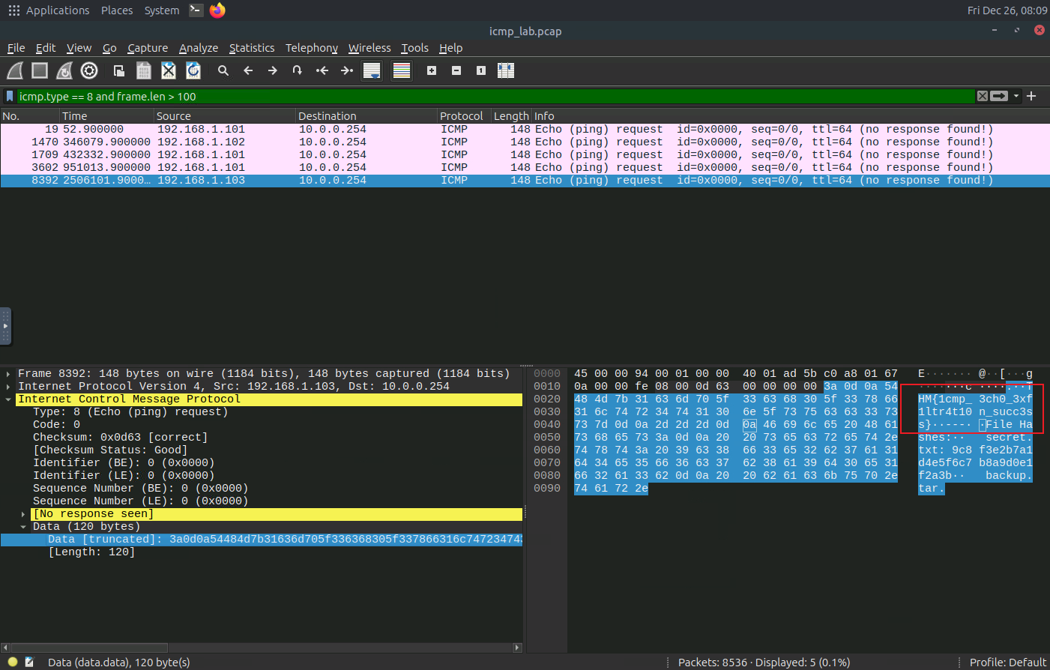Click the start capture shark fin icon
Screen dimensions: 1050x670
point(15,70)
